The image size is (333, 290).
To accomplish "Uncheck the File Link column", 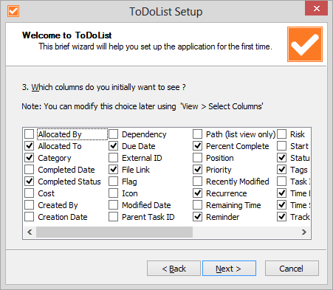I will point(114,170).
